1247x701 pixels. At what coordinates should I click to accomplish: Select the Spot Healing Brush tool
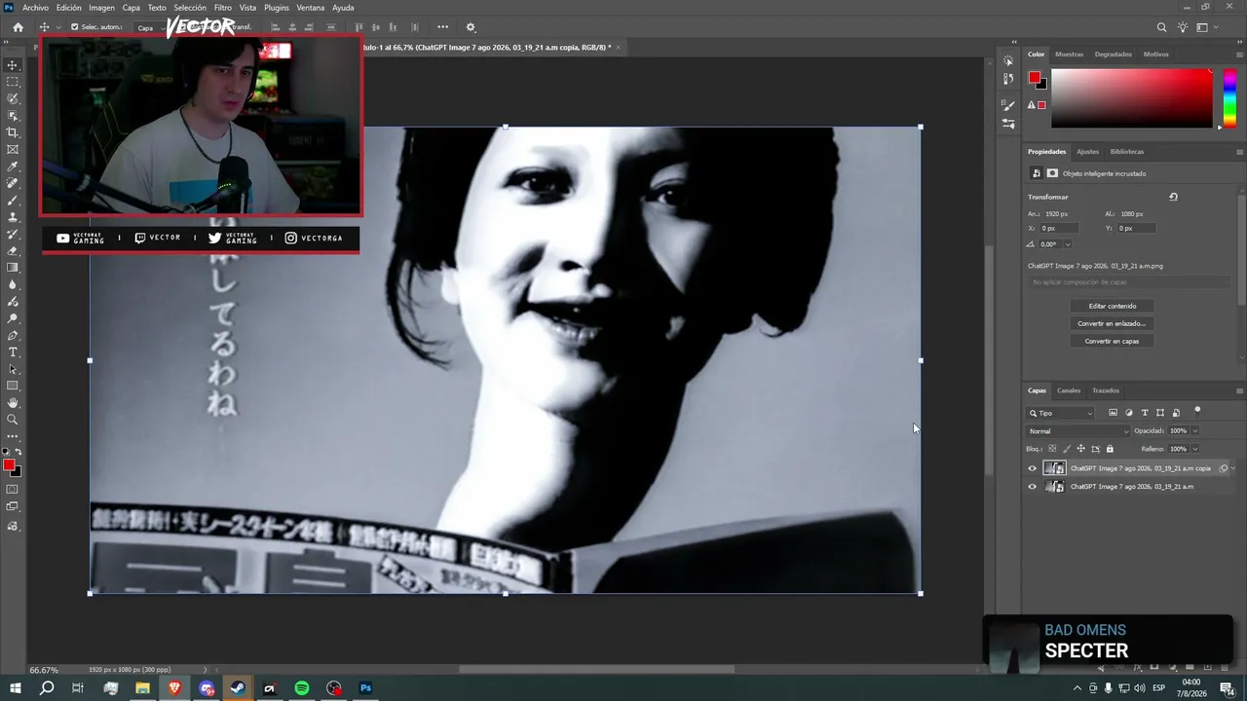13,183
